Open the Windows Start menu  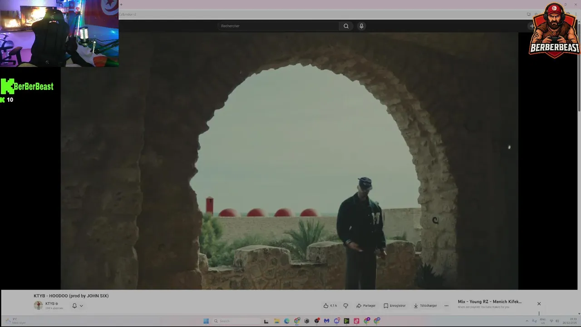pos(206,321)
